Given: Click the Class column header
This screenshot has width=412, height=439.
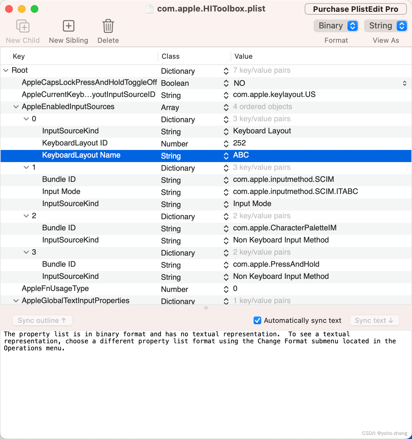Looking at the screenshot, I should [x=171, y=56].
